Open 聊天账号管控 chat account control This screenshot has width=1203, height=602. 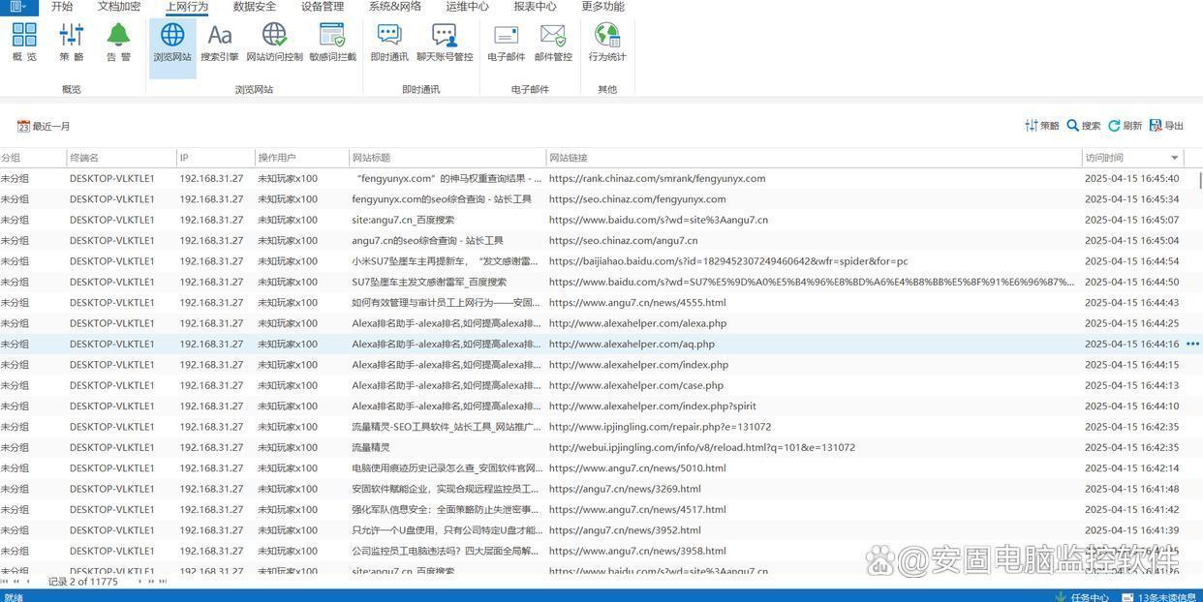click(445, 42)
